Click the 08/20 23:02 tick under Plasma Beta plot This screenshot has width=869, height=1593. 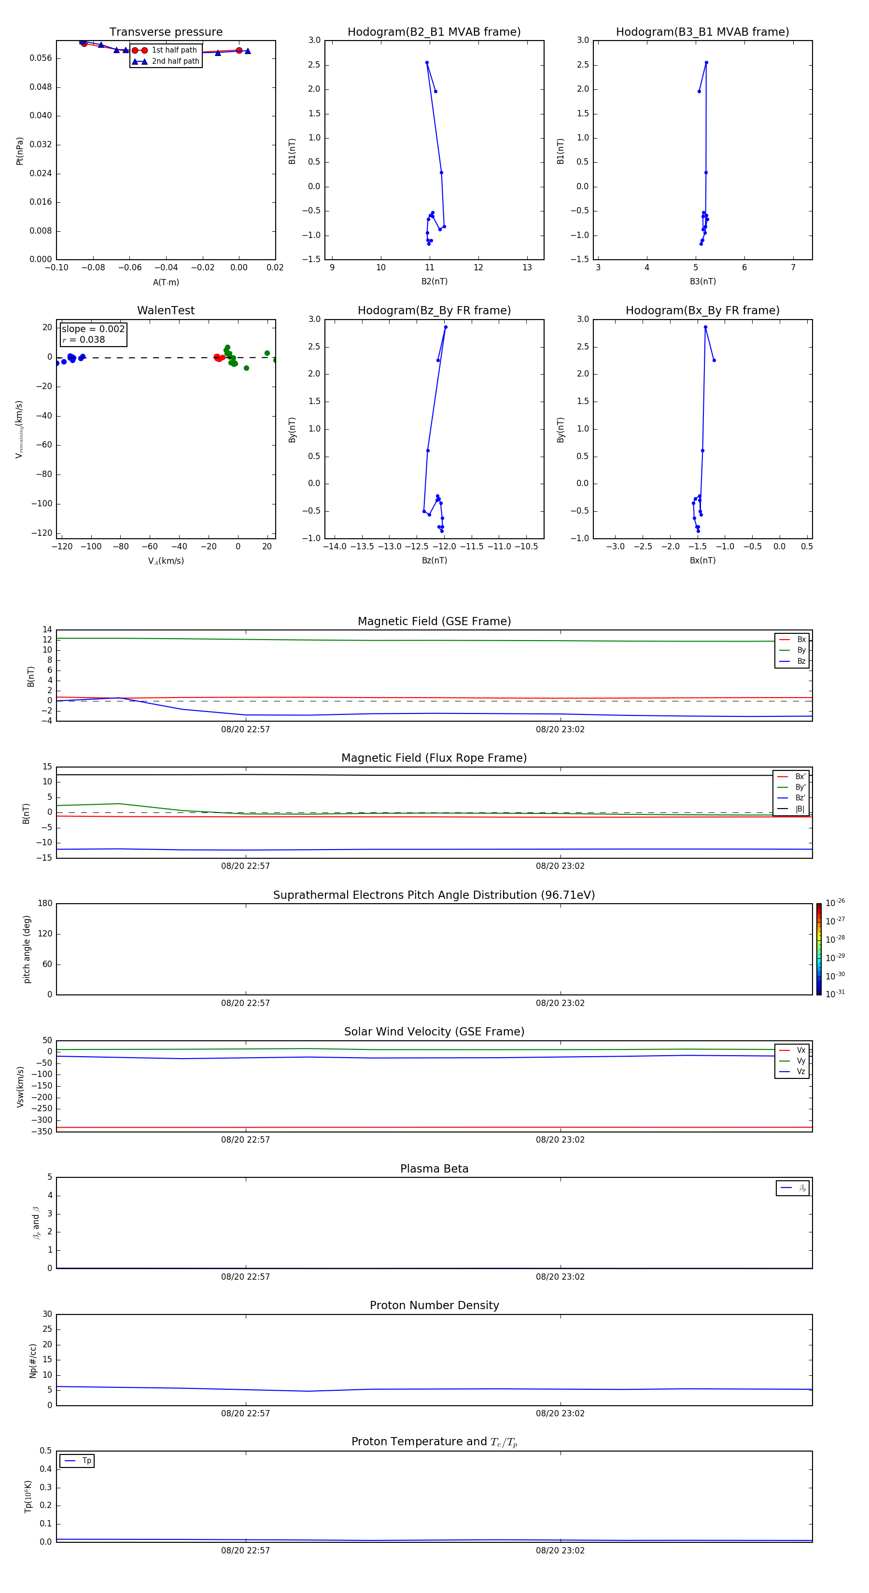coord(561,1277)
